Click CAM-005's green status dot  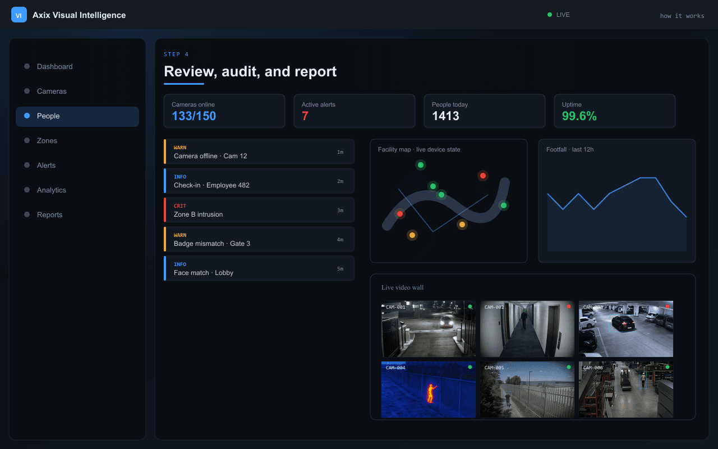pyautogui.click(x=569, y=367)
